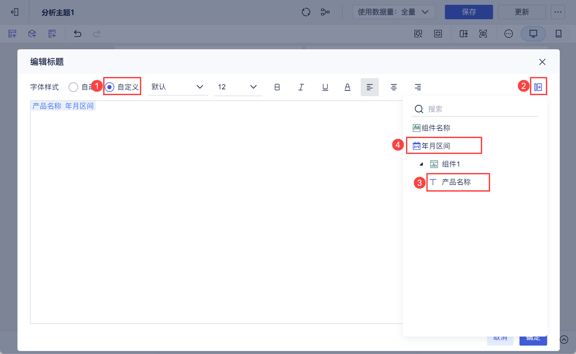Click the add dashboard icon in toolbar

pos(52,34)
